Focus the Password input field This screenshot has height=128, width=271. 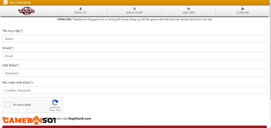(x=134, y=73)
